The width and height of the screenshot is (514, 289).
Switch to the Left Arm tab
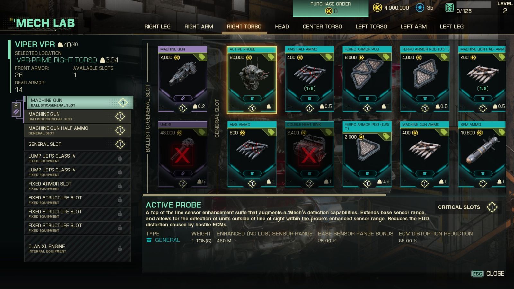413,27
